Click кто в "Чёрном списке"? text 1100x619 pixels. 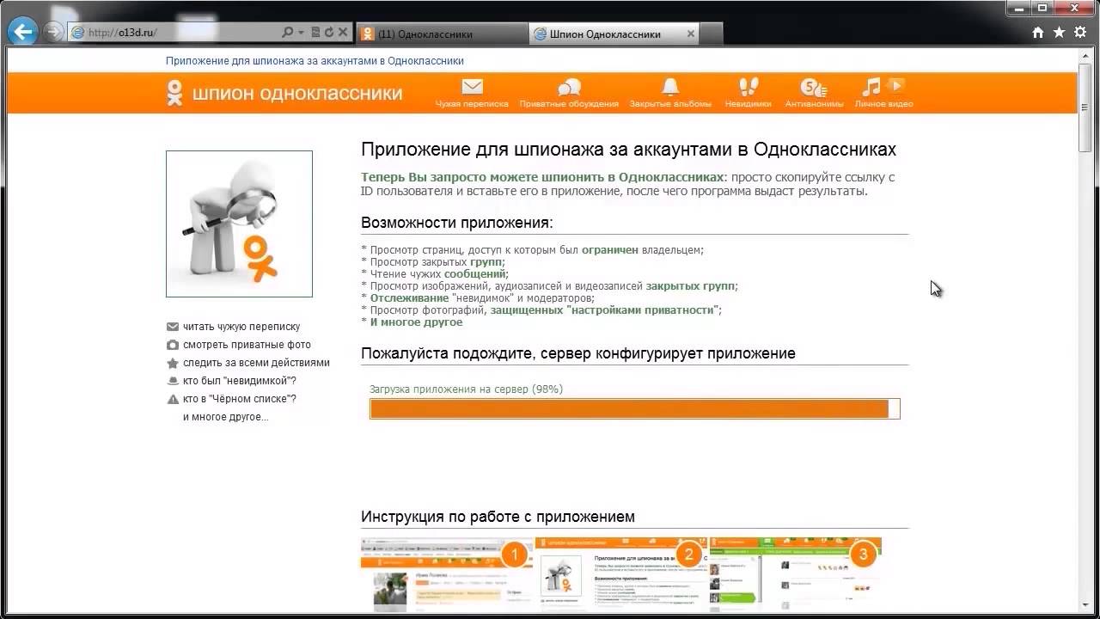[x=240, y=399]
